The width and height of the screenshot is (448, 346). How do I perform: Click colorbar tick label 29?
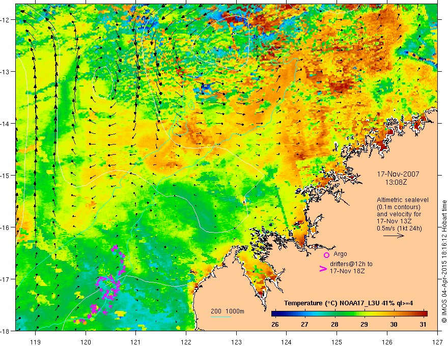tap(364, 325)
